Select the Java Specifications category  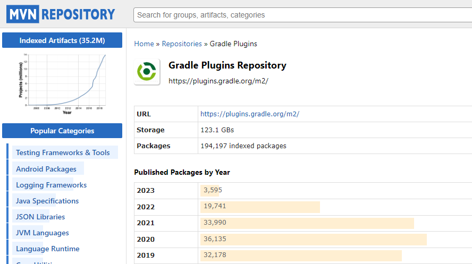(x=47, y=201)
